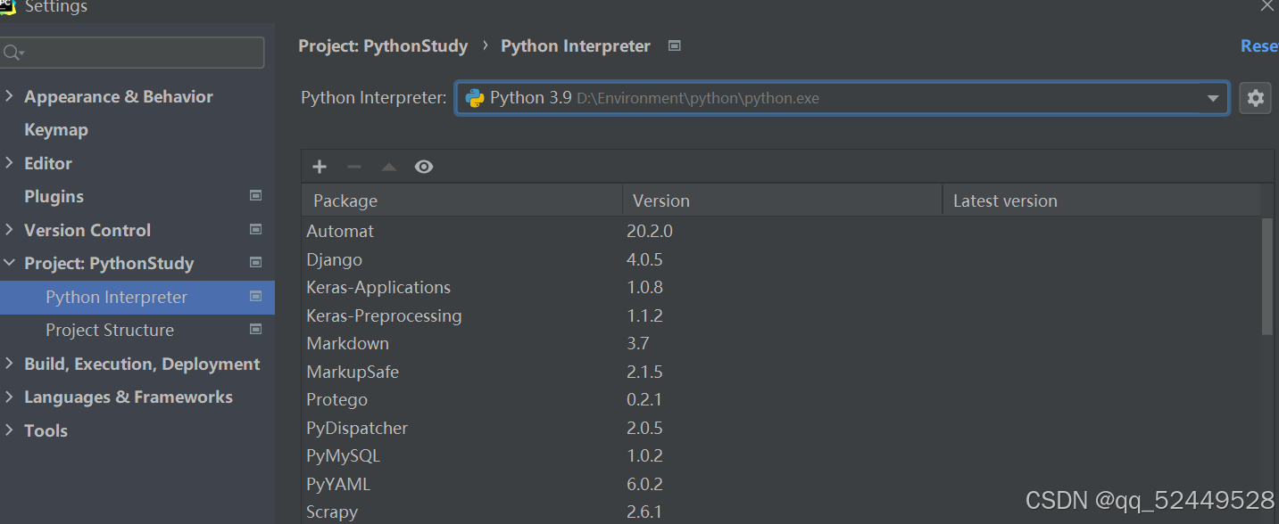Screen dimensions: 1279x524
Task: Click the project-level icon beside Project Structure
Action: (256, 330)
